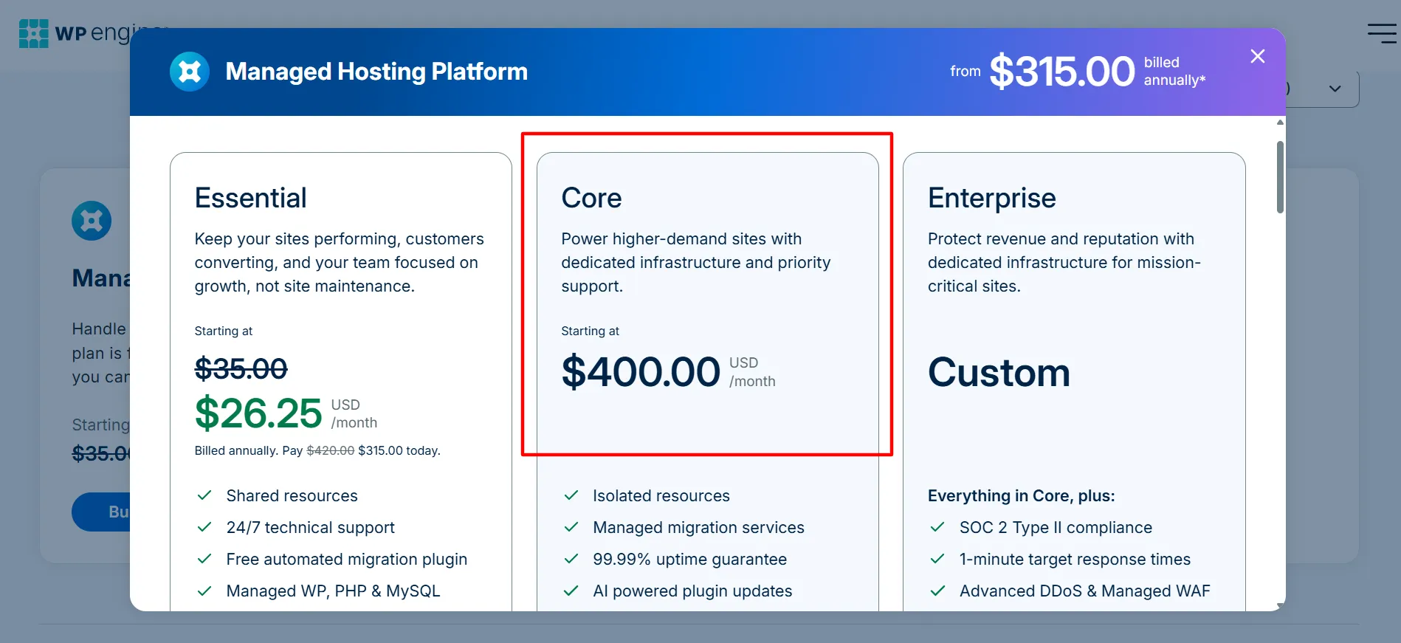Click the crossed-out $35.00 price in Essential
This screenshot has height=643, width=1401.
pyautogui.click(x=241, y=368)
